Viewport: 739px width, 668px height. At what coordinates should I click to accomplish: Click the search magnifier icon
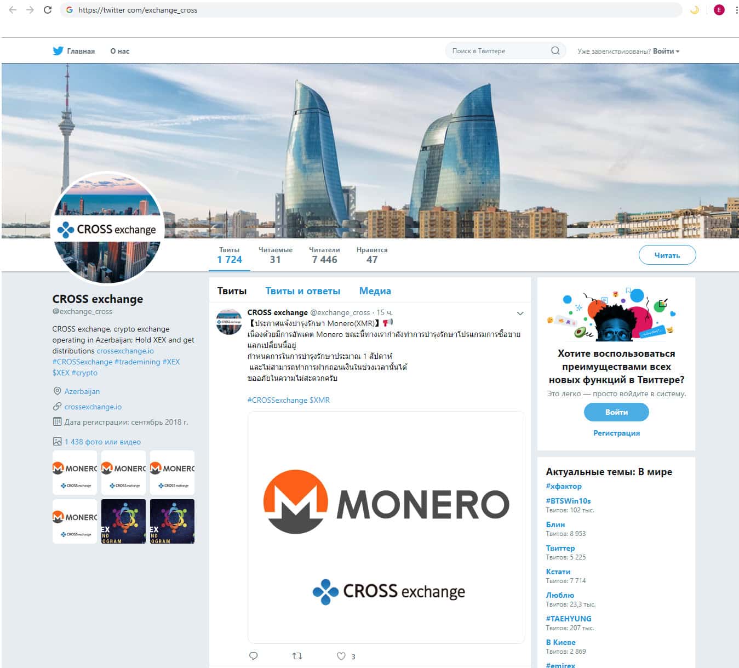coord(555,50)
